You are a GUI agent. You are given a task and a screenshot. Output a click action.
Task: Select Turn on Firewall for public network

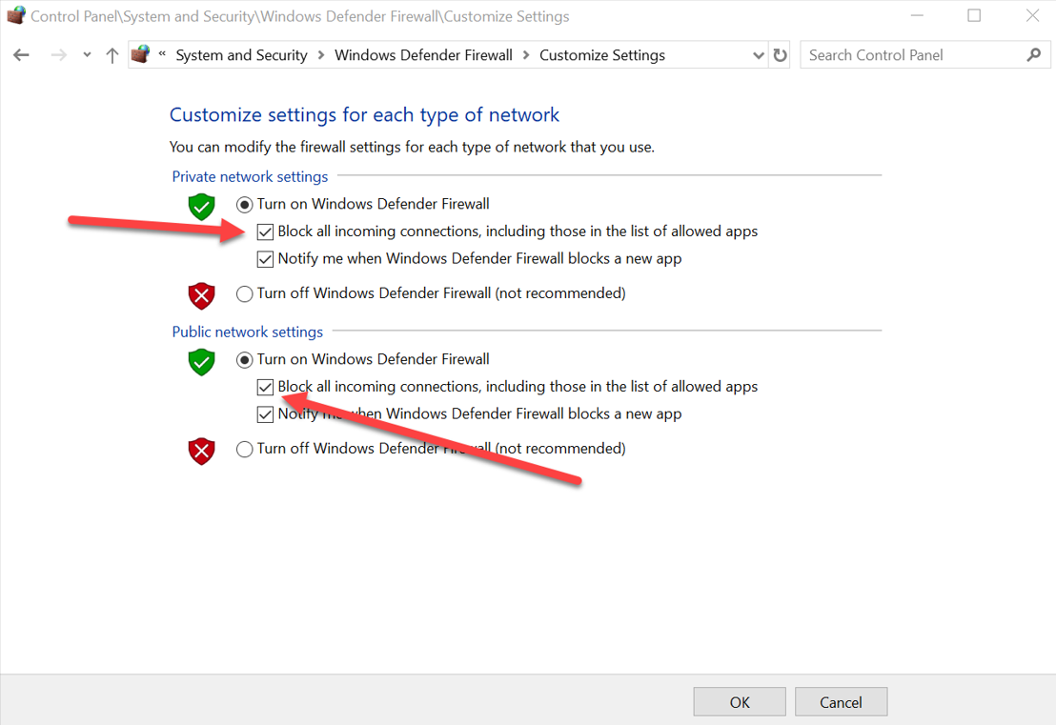(x=245, y=359)
